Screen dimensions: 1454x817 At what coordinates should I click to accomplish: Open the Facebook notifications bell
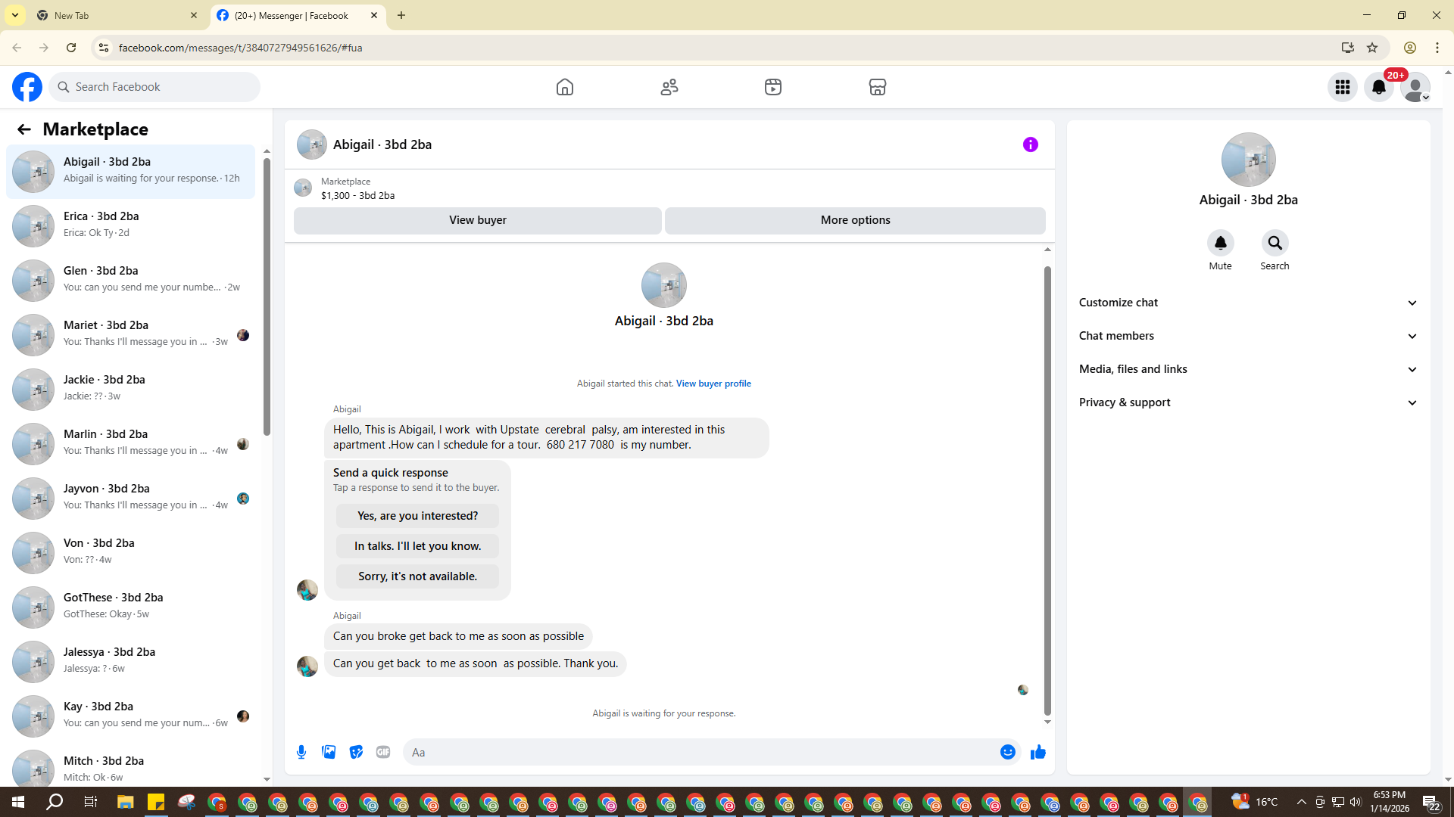pos(1379,87)
